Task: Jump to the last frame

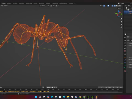Action: [56, 87]
